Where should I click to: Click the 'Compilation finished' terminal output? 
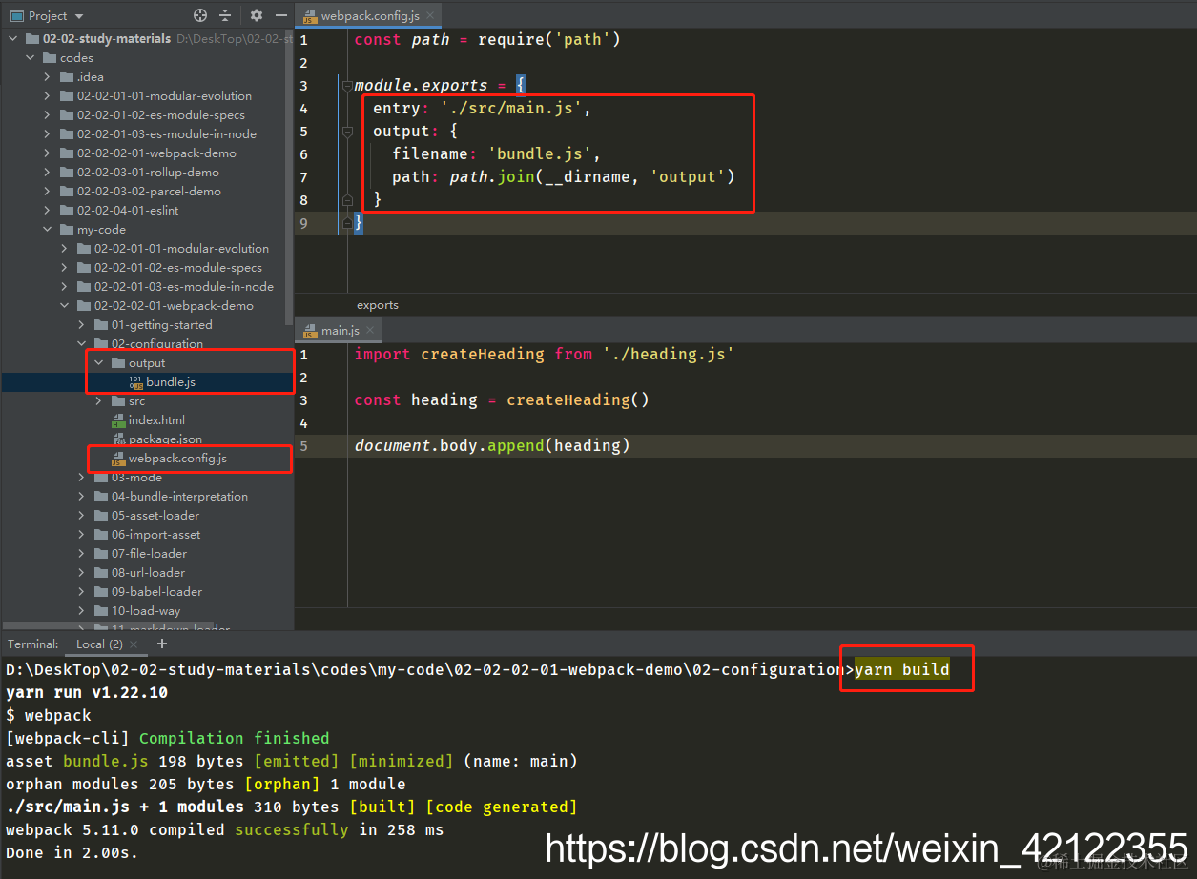coord(234,738)
